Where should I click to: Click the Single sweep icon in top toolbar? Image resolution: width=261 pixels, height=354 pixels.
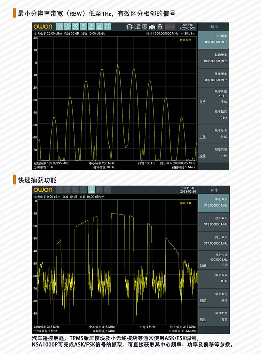76,27
